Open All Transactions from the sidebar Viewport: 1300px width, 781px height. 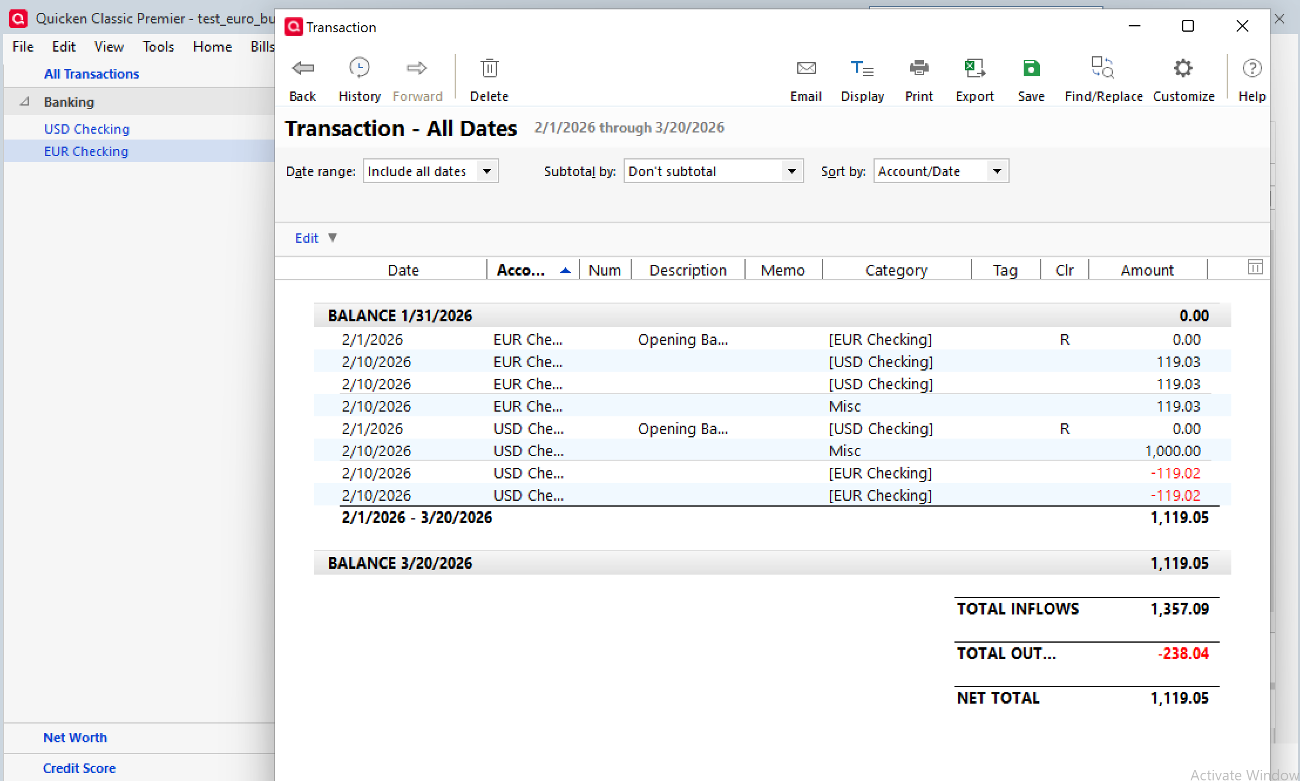[92, 74]
